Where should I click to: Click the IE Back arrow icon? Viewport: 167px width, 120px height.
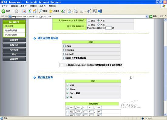coord(3,11)
